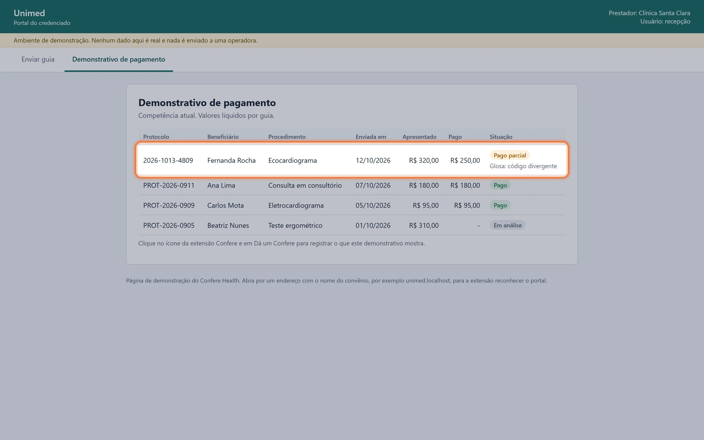704x440 pixels.
Task: Click the Prestador: Clínica Santa Clara text
Action: pyautogui.click(x=649, y=13)
